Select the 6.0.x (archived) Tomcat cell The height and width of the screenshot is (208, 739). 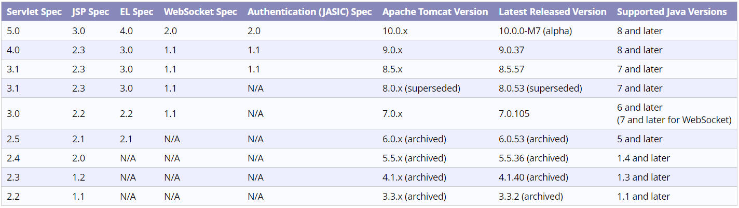(x=414, y=139)
